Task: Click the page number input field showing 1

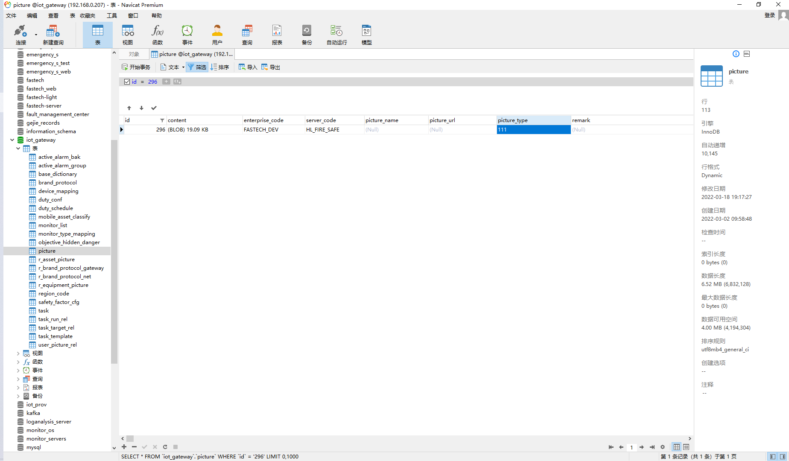Action: 632,447
